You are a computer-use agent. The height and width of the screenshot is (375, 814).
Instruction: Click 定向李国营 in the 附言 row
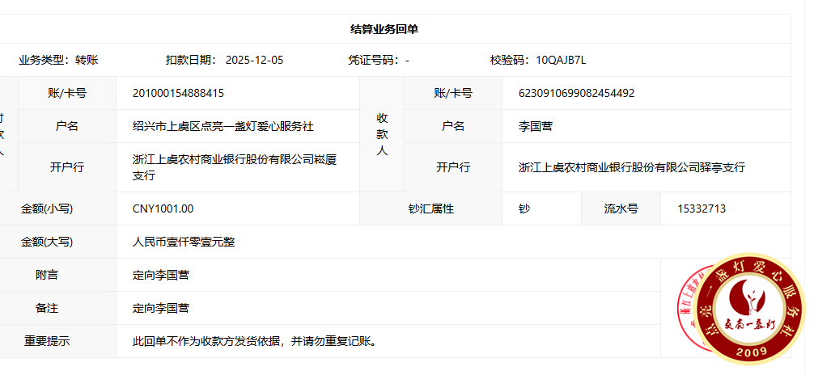(x=161, y=275)
